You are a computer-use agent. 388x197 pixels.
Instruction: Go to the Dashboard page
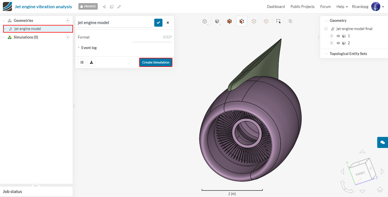click(276, 7)
